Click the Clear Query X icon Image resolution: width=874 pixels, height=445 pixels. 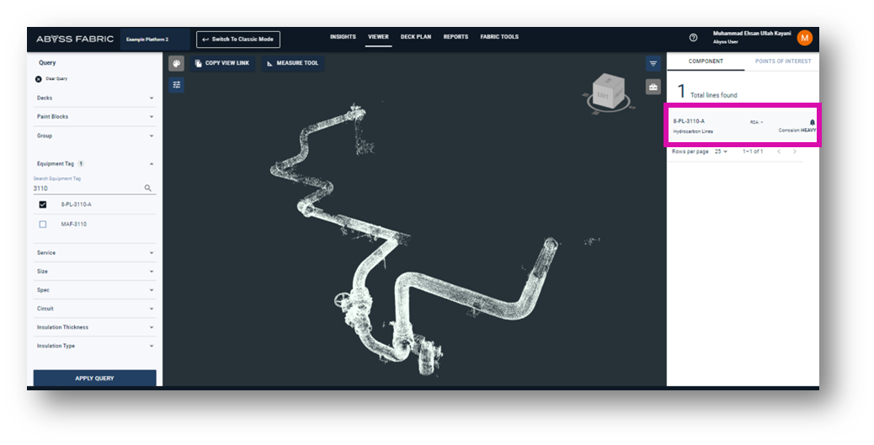[39, 79]
